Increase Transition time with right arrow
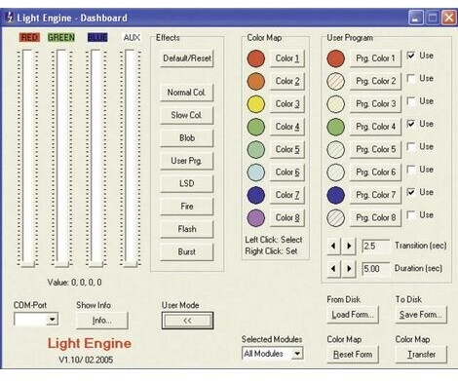 (x=349, y=246)
